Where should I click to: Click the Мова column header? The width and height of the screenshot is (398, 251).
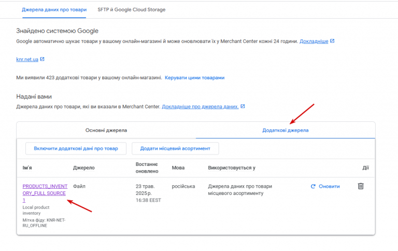coord(178,168)
